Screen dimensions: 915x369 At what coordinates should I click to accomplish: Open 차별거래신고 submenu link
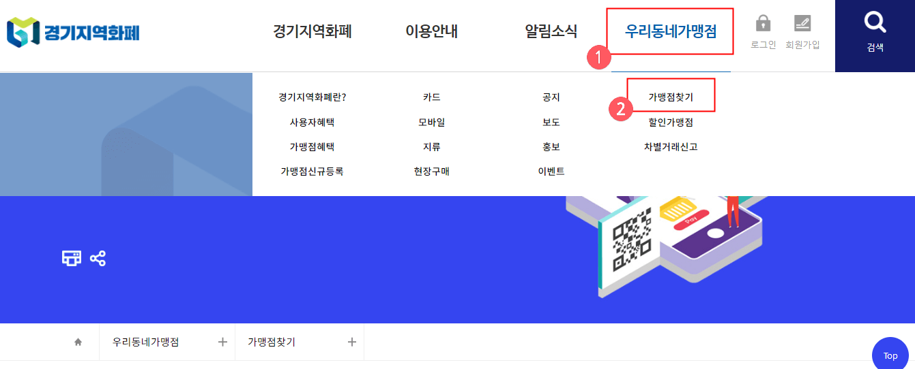click(x=671, y=146)
